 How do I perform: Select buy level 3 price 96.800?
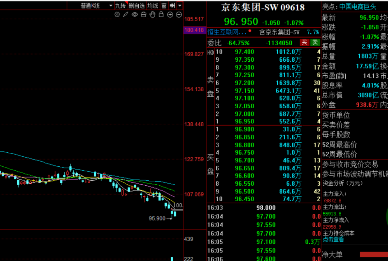pos(245,145)
